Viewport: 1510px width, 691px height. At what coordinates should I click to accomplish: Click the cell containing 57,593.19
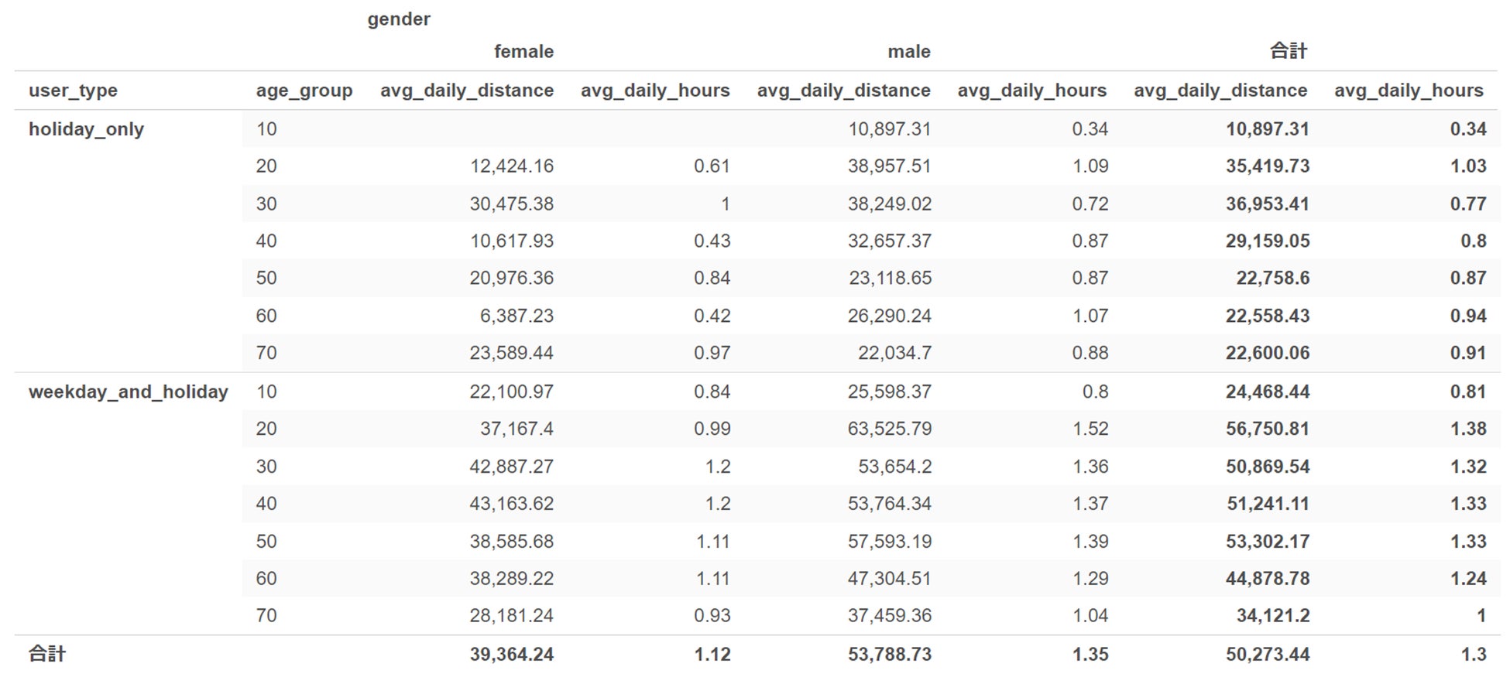889,541
